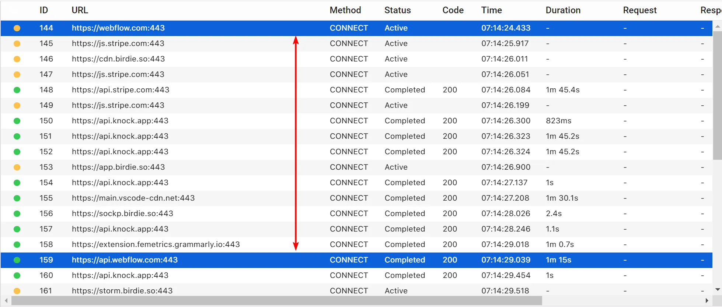Viewport: 722px width, 307px height.
Task: Select the https://webflow.com:443 row URL
Action: coord(118,28)
